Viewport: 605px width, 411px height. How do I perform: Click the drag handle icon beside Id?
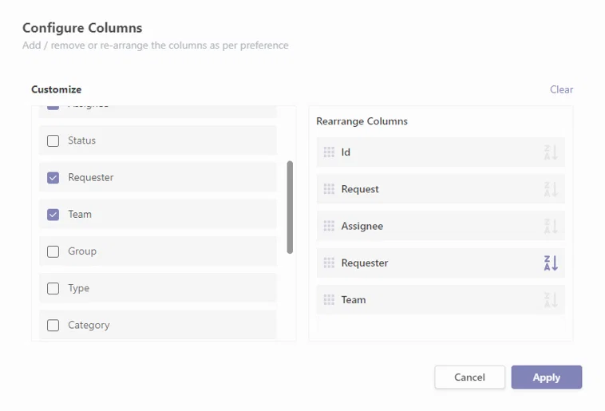tap(329, 152)
